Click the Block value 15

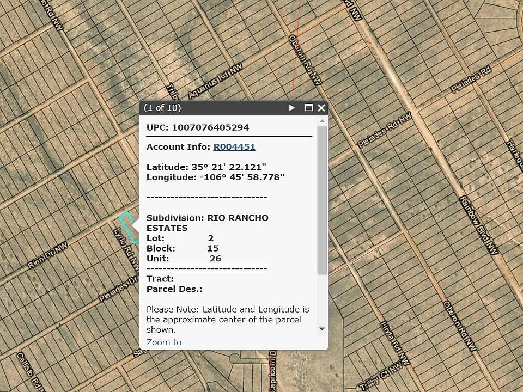(213, 248)
